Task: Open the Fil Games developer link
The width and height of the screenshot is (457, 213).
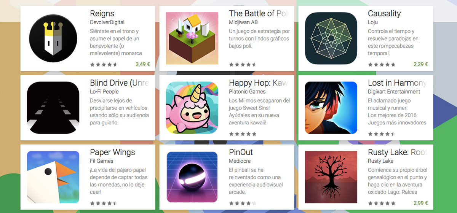Action: [x=101, y=161]
